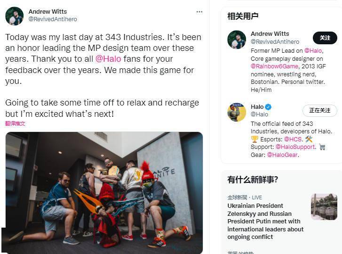Open the @HaloGear link
This screenshot has width=342, height=254.
(282, 155)
